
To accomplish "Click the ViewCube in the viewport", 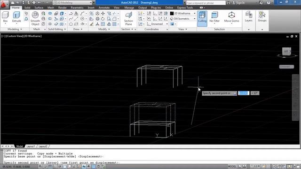I will [x=286, y=51].
